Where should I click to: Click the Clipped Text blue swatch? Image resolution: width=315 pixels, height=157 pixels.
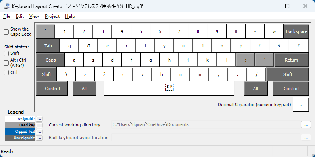[x=20, y=132]
